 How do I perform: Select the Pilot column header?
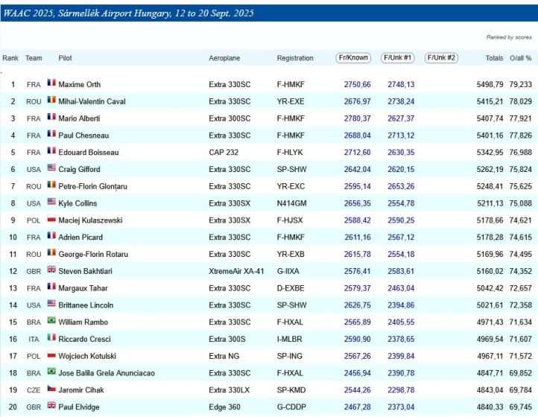[65, 58]
